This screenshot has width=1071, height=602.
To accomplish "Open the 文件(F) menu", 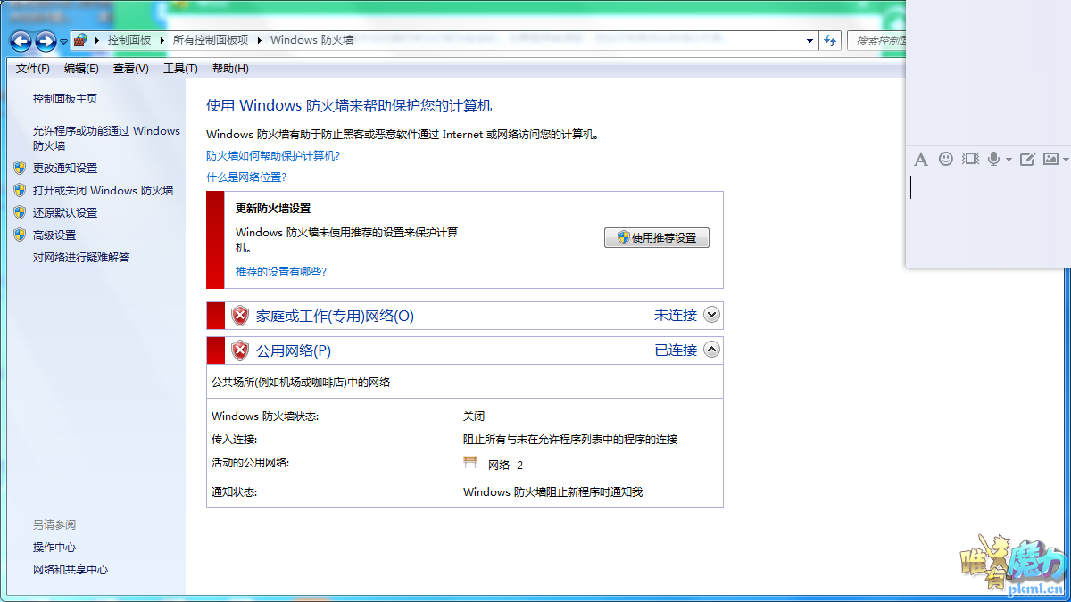I will tap(33, 69).
